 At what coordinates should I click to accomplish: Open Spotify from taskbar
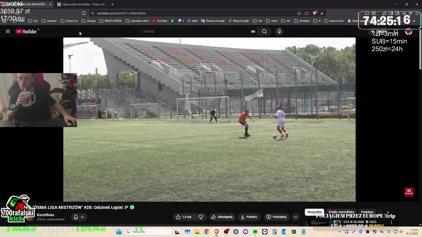[x=255, y=232]
